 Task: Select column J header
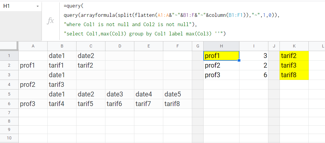[x=274, y=46]
